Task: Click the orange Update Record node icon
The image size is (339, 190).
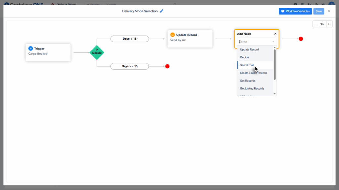Action: (172, 35)
